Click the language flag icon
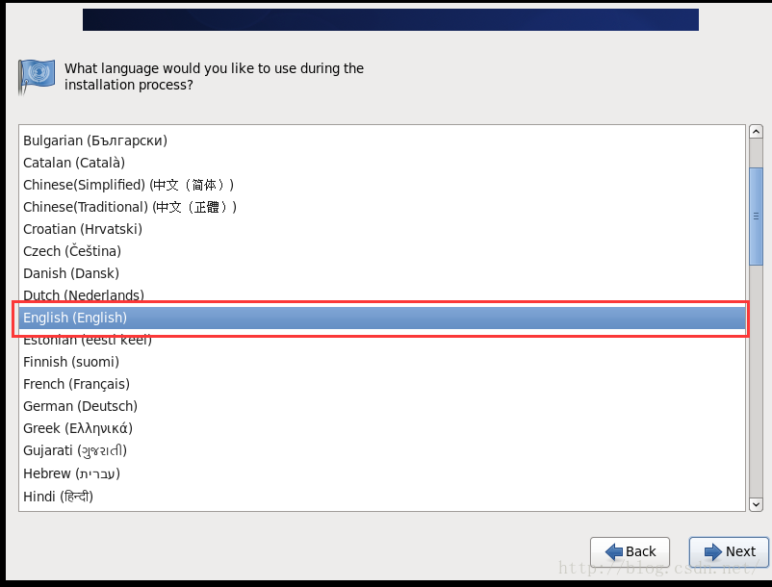The image size is (772, 587). 37,76
